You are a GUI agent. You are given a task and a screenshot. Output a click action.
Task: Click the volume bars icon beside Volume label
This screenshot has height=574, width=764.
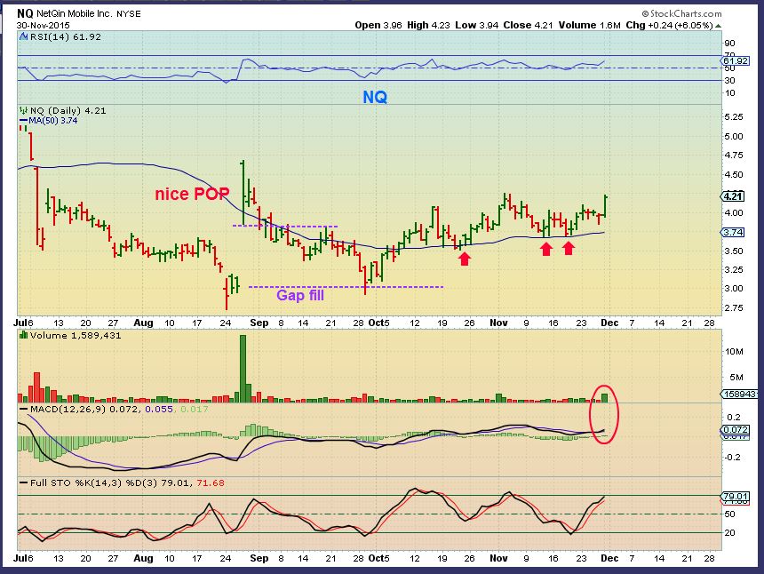coord(23,335)
